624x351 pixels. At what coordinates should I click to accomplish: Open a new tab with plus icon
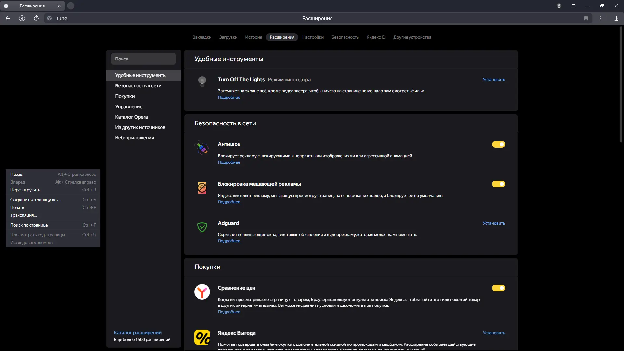click(71, 6)
